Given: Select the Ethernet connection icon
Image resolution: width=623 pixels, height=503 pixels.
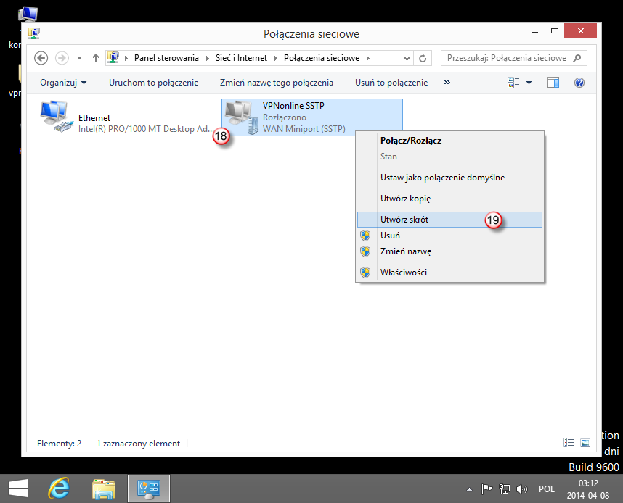Looking at the screenshot, I should (57, 117).
